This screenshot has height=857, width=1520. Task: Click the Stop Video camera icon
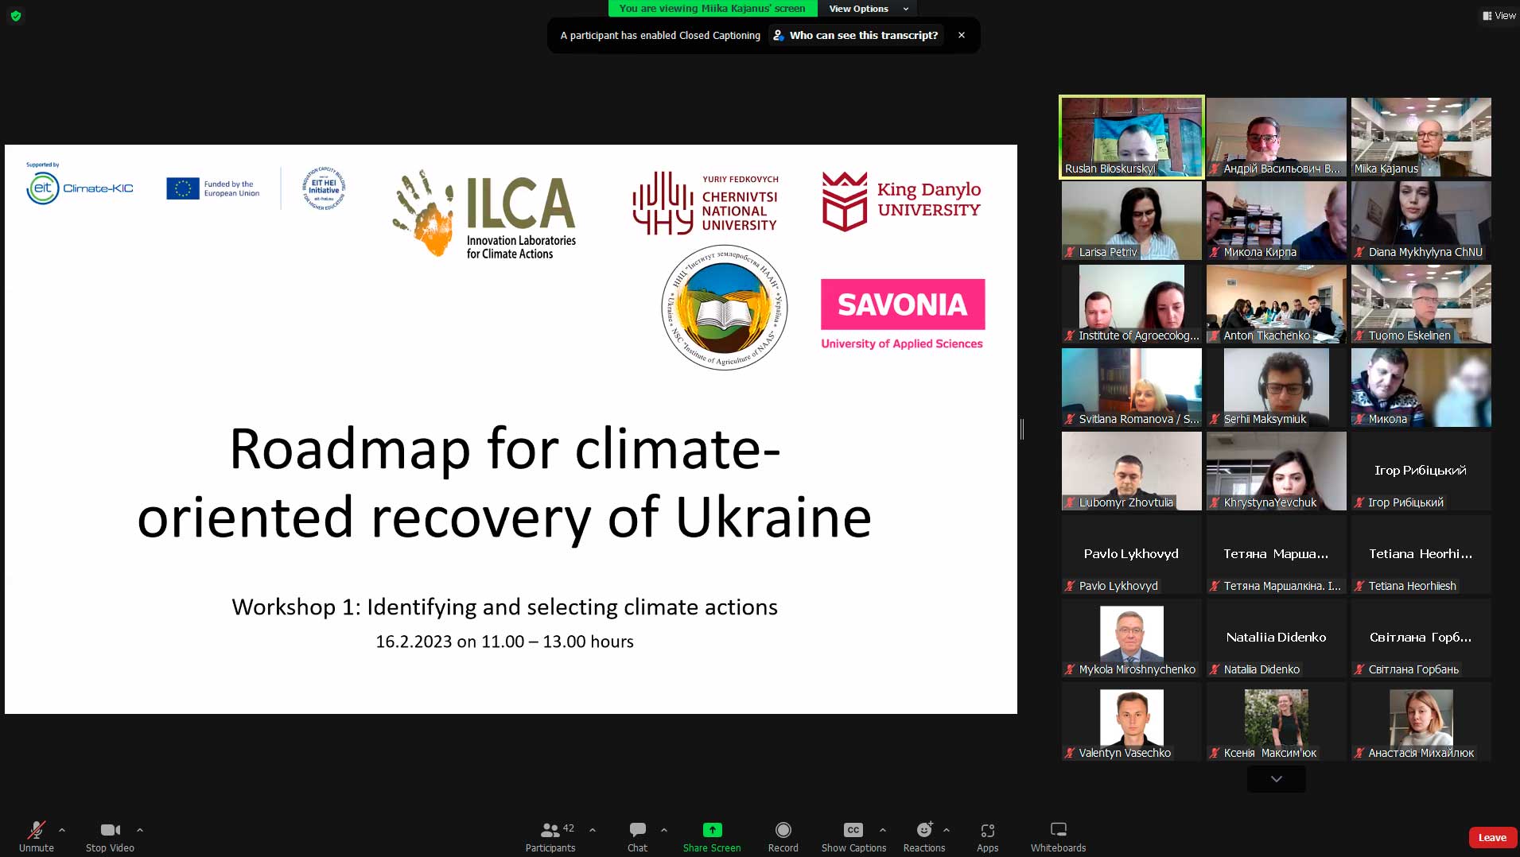110,830
